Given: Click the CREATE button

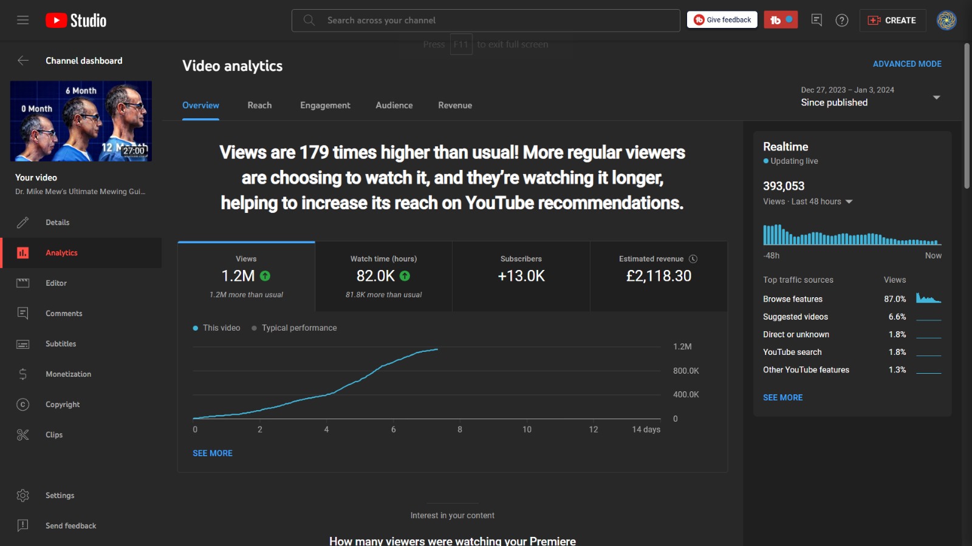Looking at the screenshot, I should pyautogui.click(x=892, y=20).
